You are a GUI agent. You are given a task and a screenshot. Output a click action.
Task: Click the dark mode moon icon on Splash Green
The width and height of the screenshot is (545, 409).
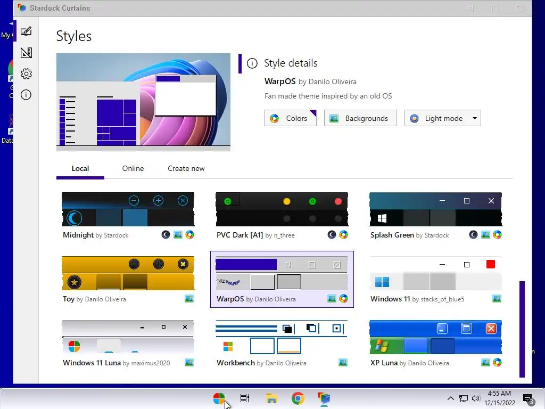[473, 235]
